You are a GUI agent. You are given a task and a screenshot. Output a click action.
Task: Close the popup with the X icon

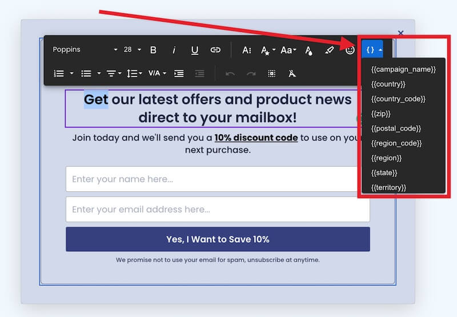[401, 33]
